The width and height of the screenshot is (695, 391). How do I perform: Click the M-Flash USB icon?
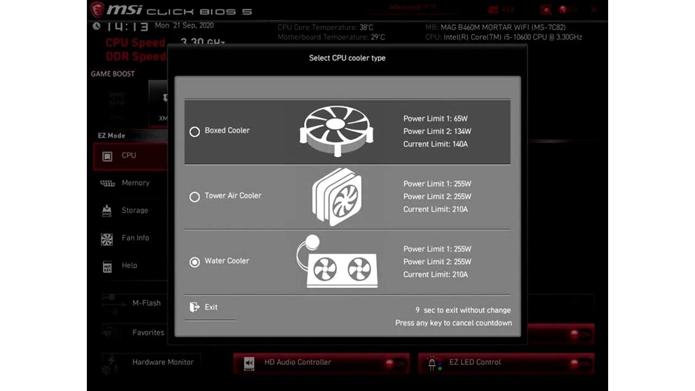pos(114,304)
